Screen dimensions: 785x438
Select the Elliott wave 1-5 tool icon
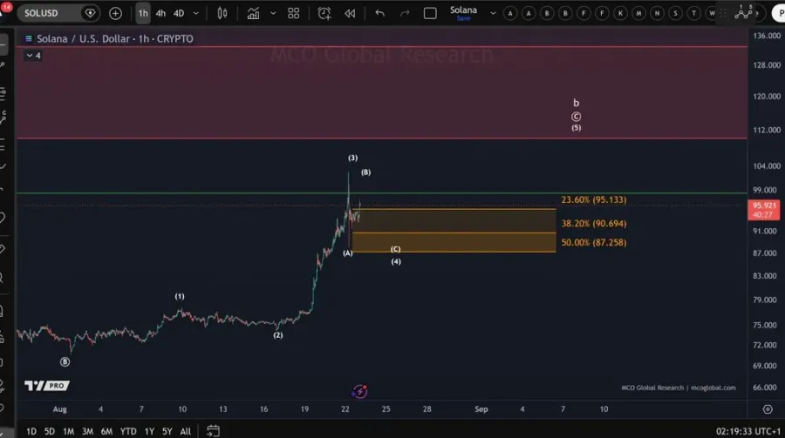tap(744, 12)
